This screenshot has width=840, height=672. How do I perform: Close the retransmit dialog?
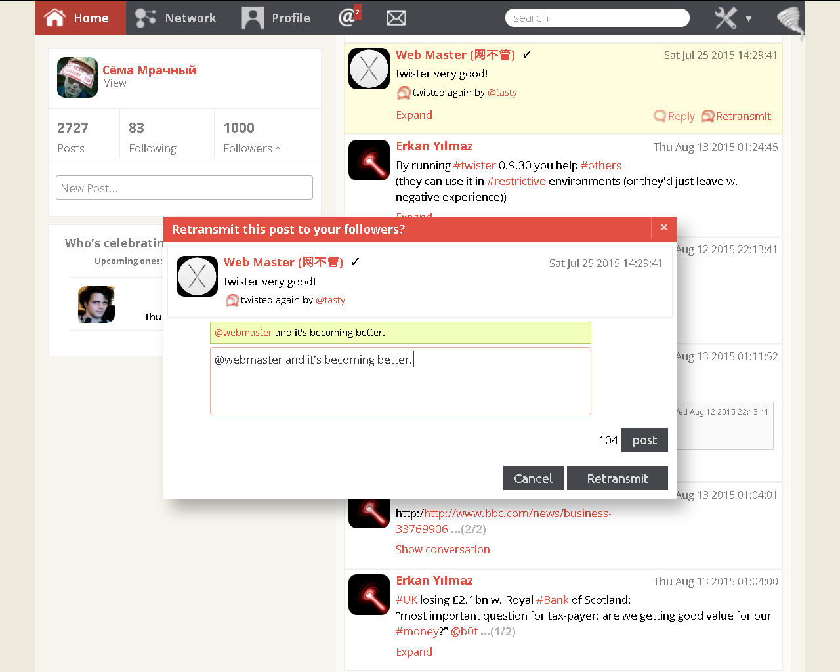coord(663,228)
